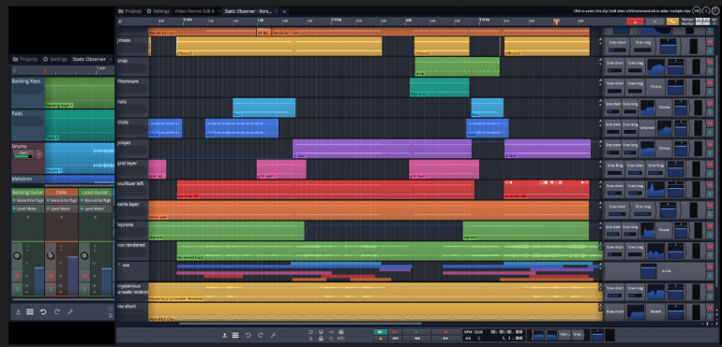Click the help circle icon in the top right
This screenshot has width=722, height=347.
[x=714, y=11]
